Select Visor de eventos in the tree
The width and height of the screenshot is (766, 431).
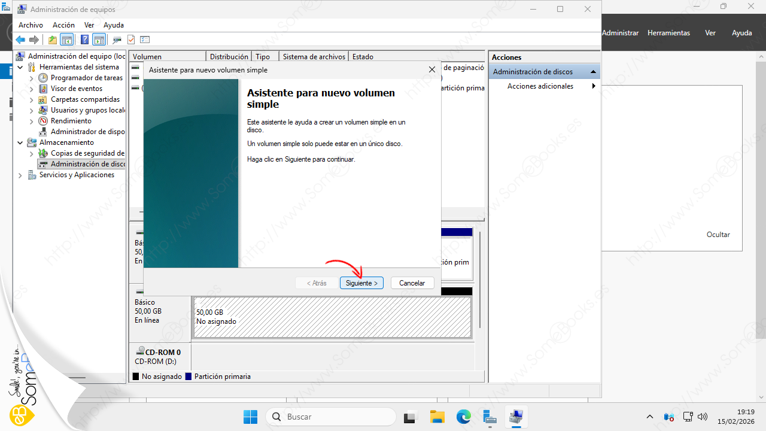pyautogui.click(x=76, y=89)
